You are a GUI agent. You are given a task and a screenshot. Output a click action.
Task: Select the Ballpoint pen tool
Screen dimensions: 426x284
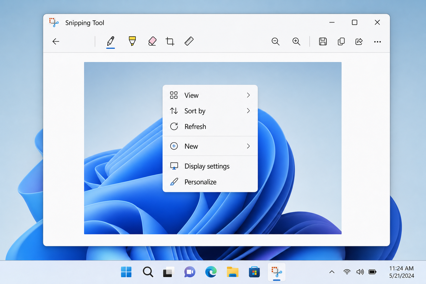pos(111,42)
